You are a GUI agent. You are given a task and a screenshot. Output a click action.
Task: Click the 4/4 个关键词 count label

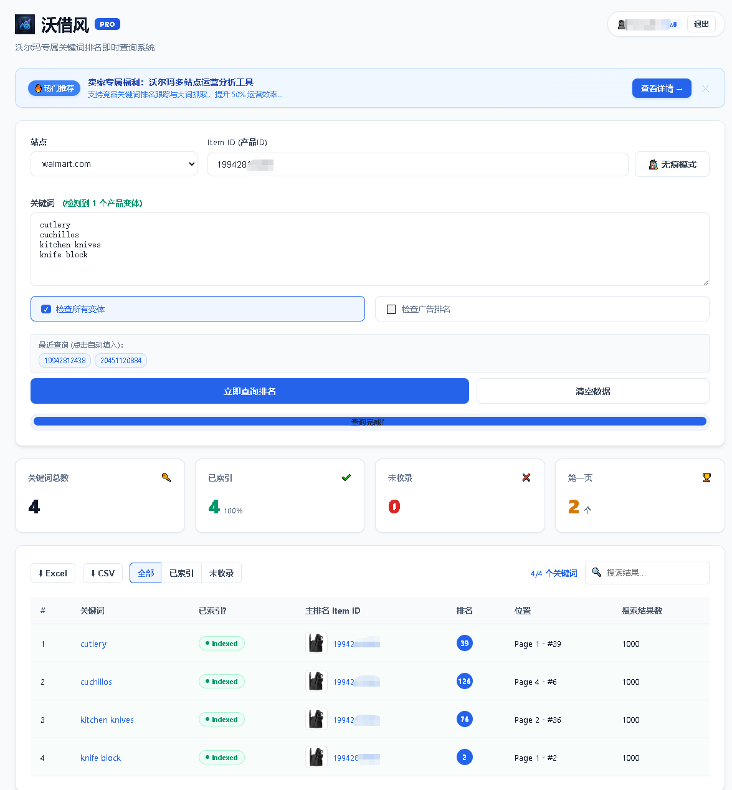click(x=554, y=573)
